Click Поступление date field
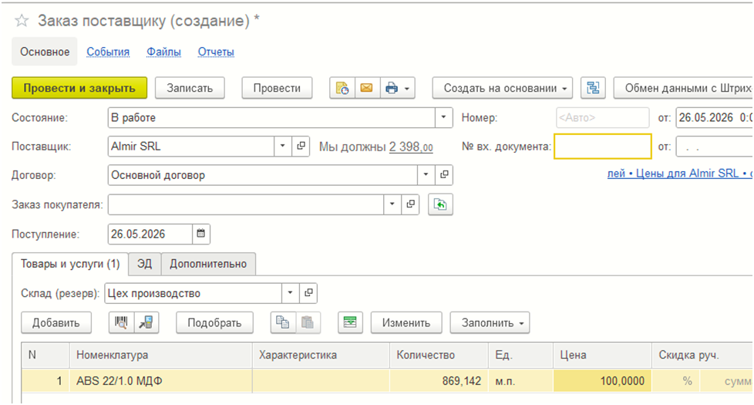This screenshot has width=754, height=405. click(150, 234)
